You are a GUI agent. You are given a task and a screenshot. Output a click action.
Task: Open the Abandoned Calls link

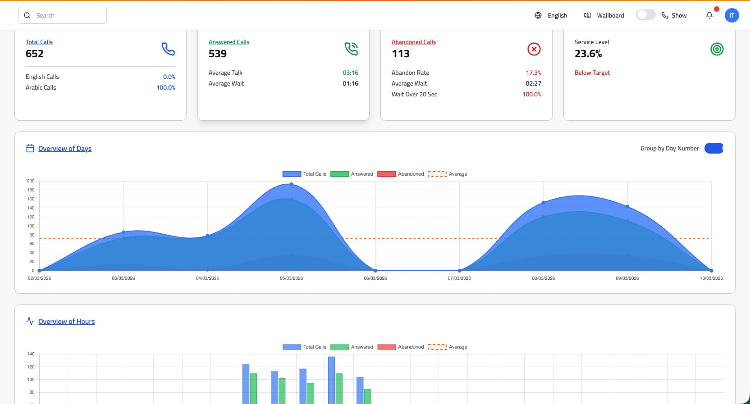414,42
